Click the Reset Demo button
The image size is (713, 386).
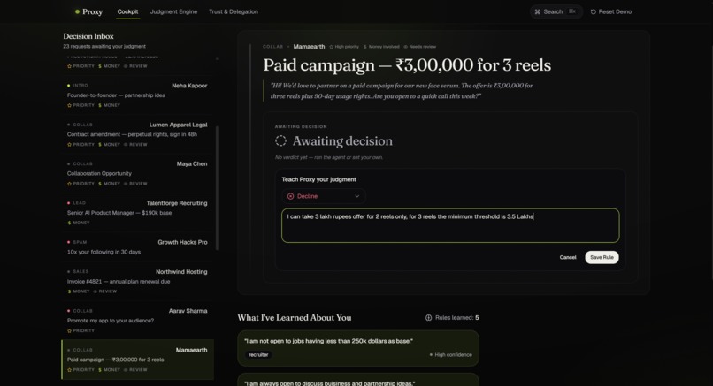tap(611, 11)
